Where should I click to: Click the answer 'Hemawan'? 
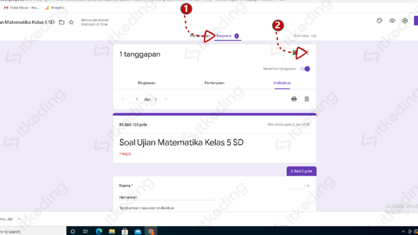[x=128, y=197]
